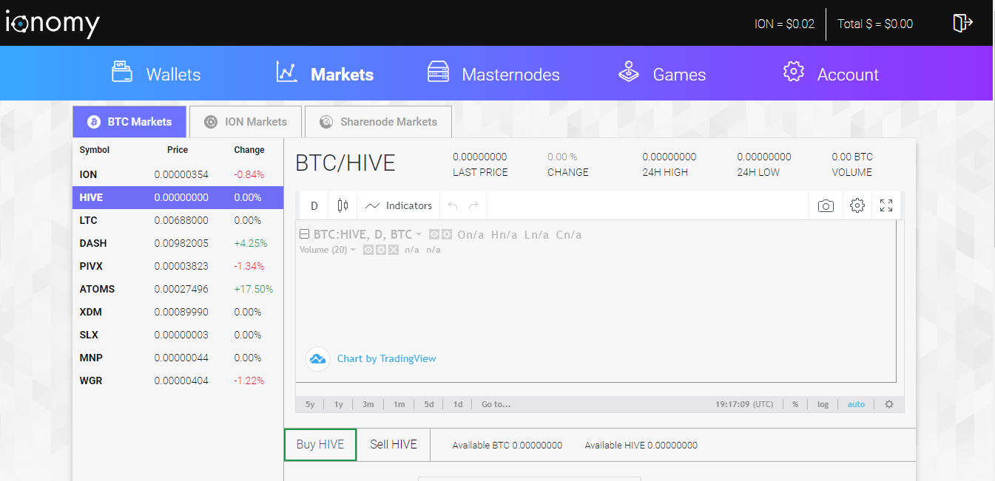Click the TradingView cloud logo
The width and height of the screenshot is (995, 481).
coord(317,359)
